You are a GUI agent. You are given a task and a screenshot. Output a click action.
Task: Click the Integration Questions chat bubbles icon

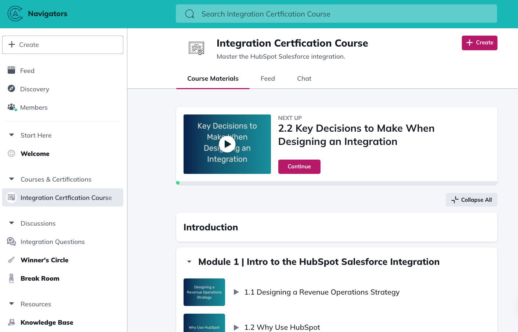pos(11,241)
